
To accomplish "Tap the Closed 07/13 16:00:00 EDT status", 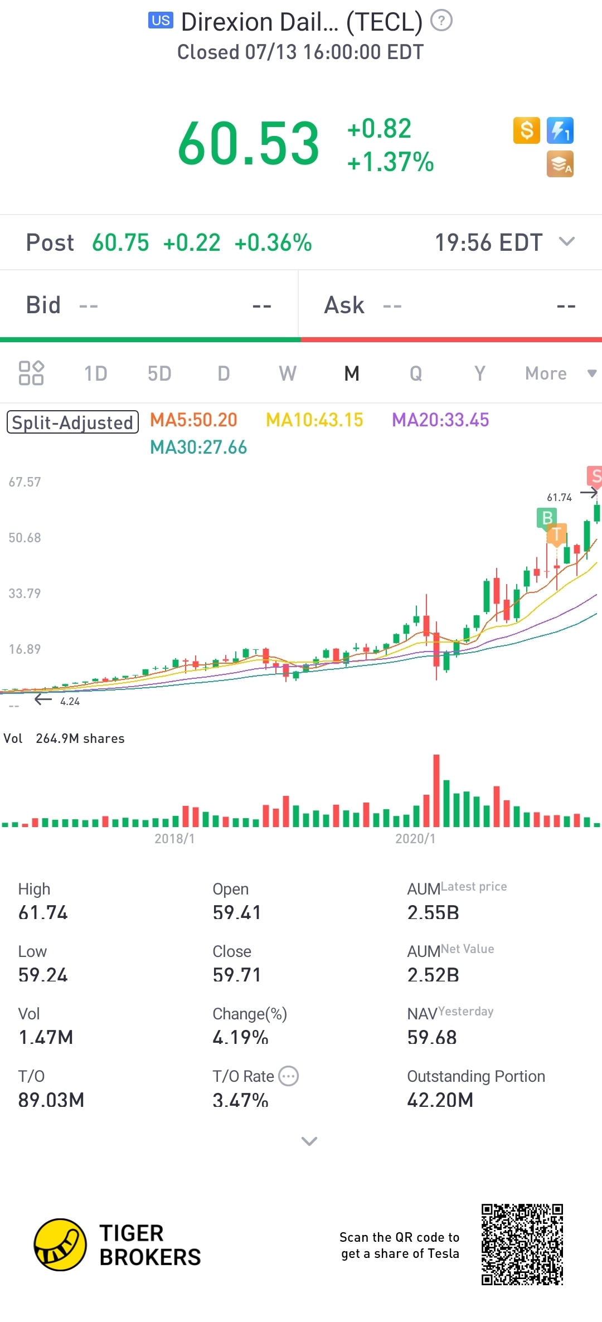I will (x=300, y=52).
